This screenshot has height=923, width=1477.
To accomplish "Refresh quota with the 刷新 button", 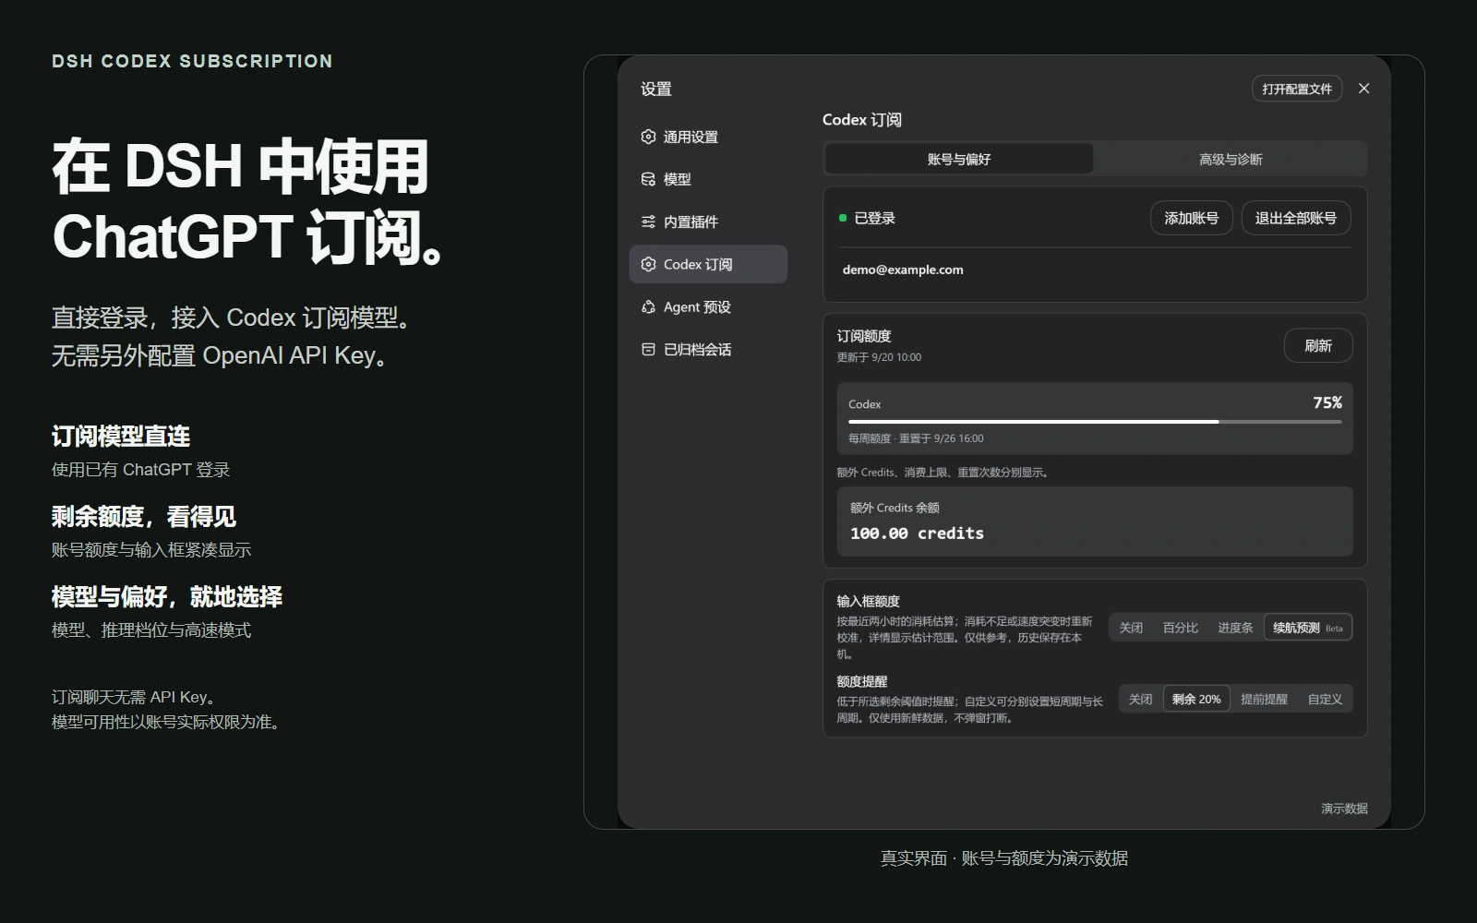I will (x=1318, y=345).
